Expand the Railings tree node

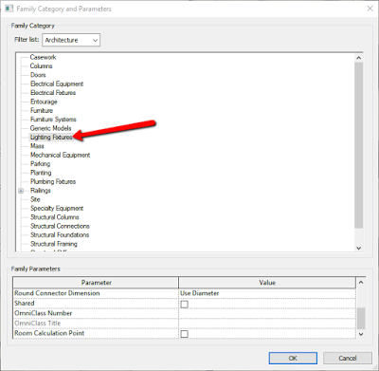[21, 191]
